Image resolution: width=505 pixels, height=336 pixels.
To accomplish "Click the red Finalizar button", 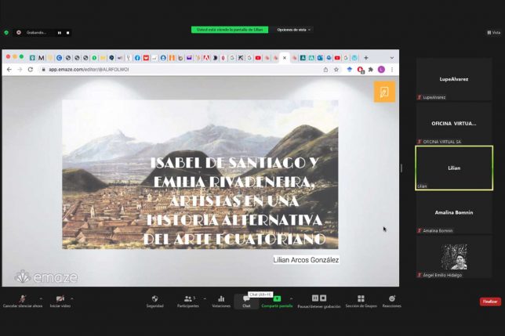I will click(x=490, y=302).
